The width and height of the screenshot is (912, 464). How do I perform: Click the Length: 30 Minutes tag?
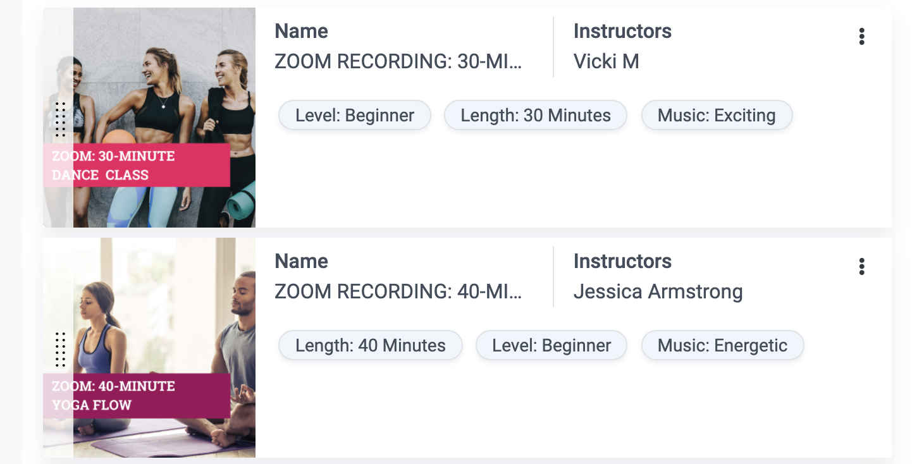(x=536, y=116)
